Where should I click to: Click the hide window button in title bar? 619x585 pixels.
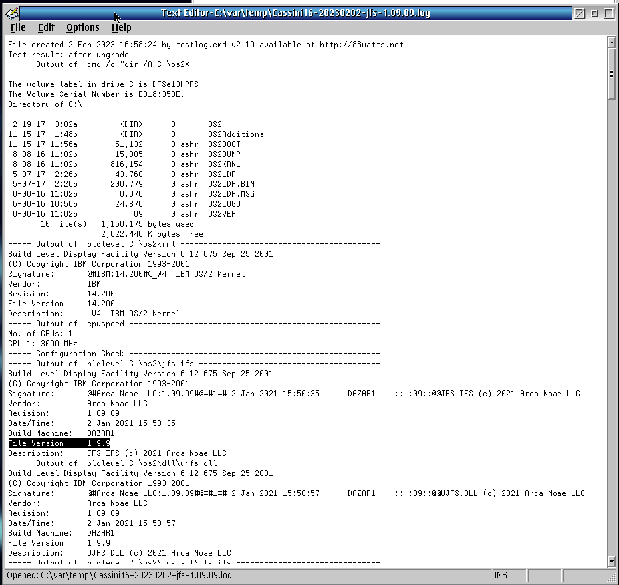(580, 13)
